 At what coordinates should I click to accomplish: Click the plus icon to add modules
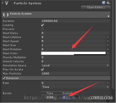108,16
